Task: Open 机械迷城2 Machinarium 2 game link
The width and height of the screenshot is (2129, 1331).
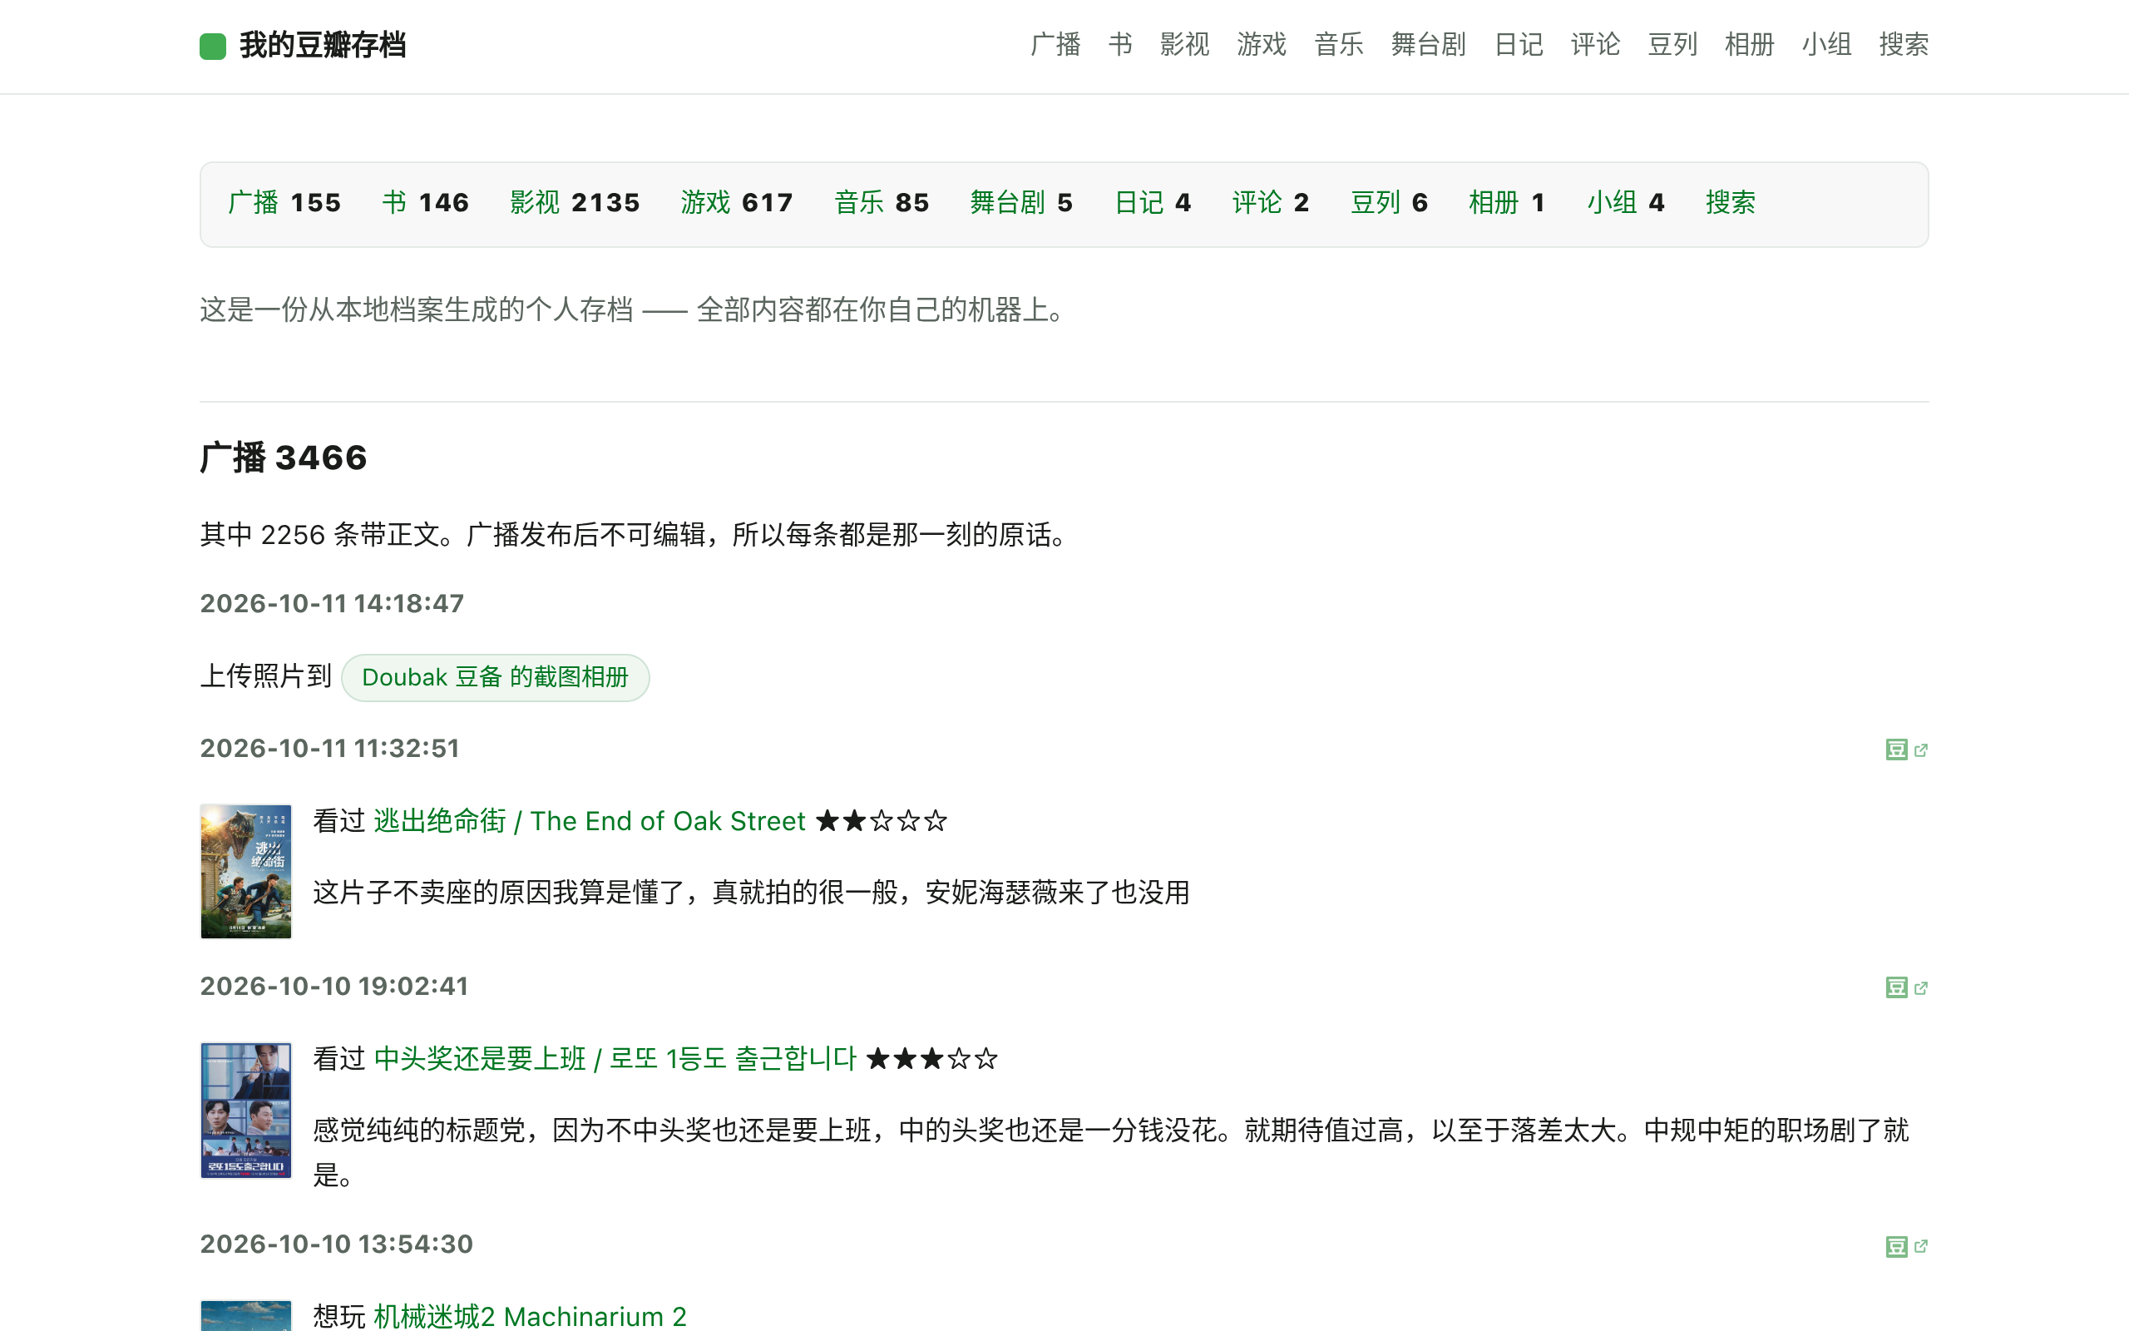Action: [x=530, y=1316]
